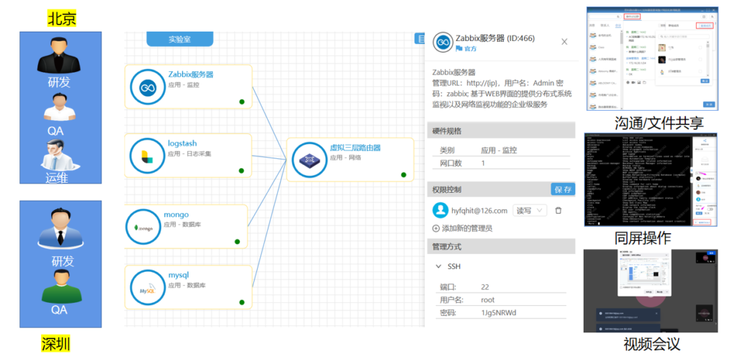Click the green status dot on Zabbix服务器

coord(242,101)
